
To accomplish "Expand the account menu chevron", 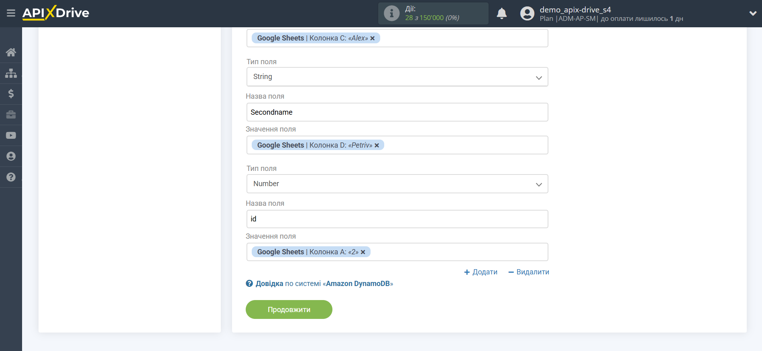I will point(753,13).
